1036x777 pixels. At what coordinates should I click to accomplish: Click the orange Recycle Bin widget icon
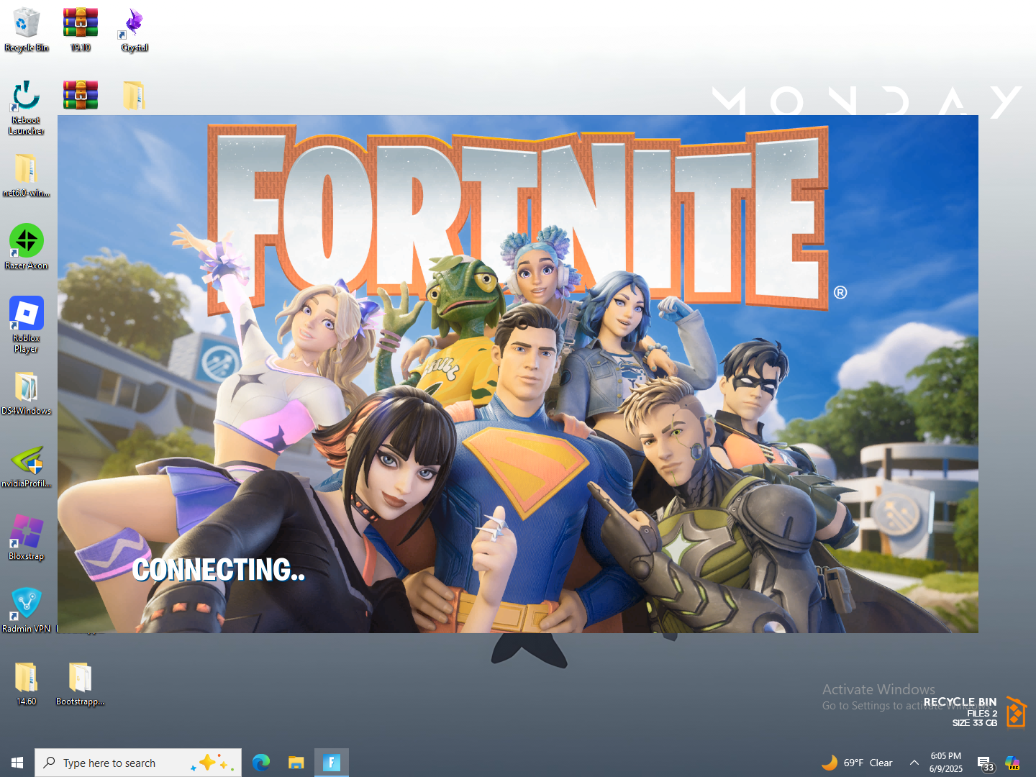(1016, 712)
